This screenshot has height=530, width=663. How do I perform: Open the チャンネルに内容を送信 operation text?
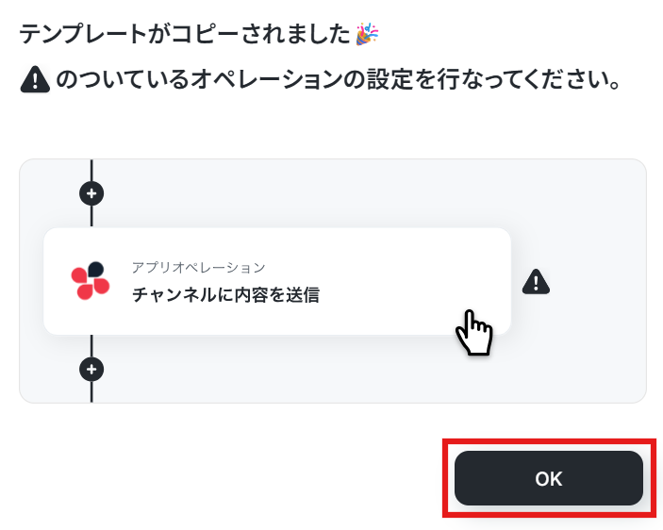click(225, 294)
